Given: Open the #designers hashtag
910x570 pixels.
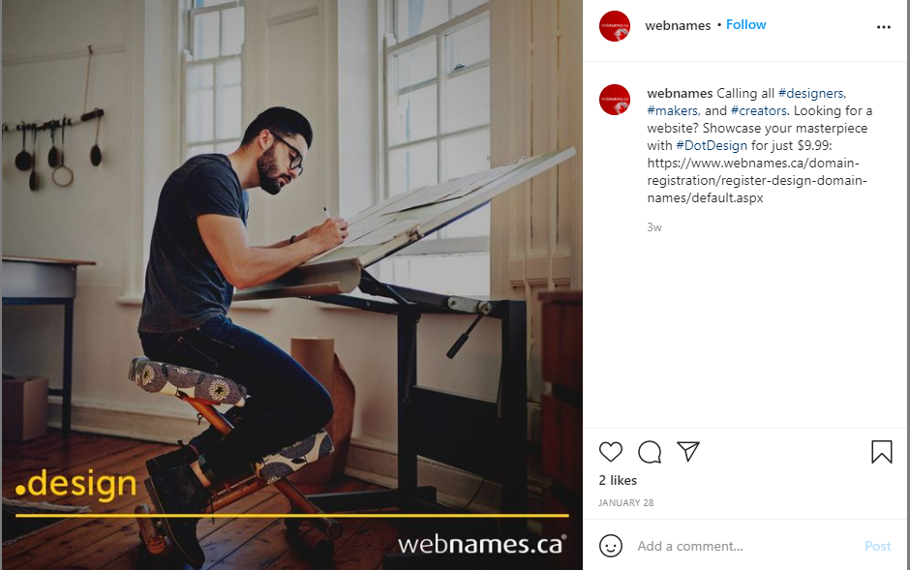Looking at the screenshot, I should (812, 93).
